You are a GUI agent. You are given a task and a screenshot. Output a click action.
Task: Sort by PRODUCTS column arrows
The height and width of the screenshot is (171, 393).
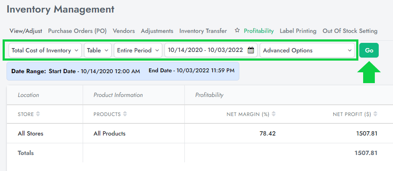(125, 114)
